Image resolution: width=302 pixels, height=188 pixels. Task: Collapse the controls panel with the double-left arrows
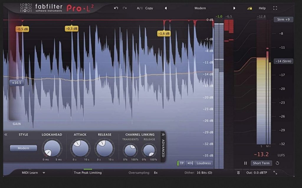pyautogui.click(x=6, y=134)
